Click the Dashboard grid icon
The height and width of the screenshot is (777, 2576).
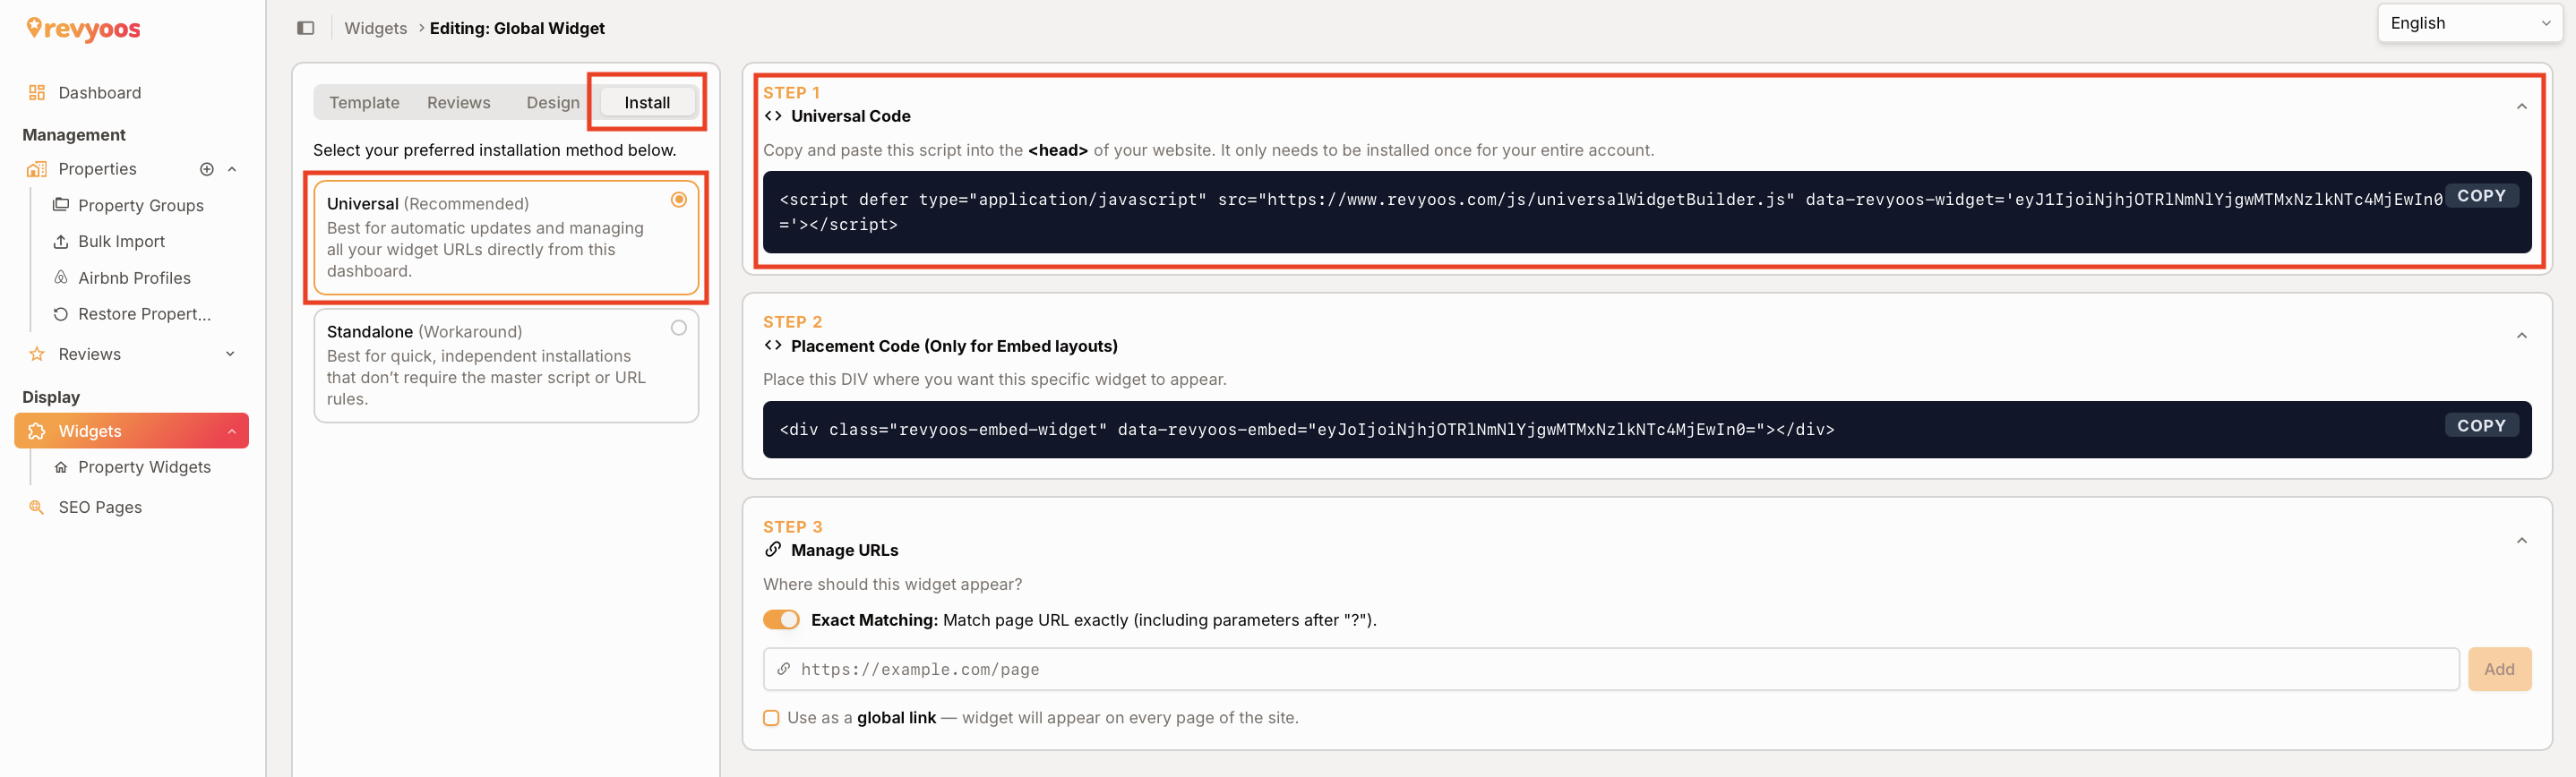pyautogui.click(x=37, y=93)
